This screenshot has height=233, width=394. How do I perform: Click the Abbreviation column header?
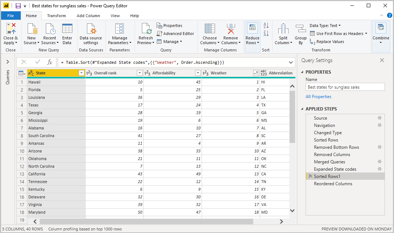pos(277,73)
